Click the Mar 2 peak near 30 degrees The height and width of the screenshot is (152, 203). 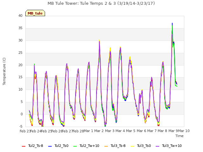[x=99, y=40]
